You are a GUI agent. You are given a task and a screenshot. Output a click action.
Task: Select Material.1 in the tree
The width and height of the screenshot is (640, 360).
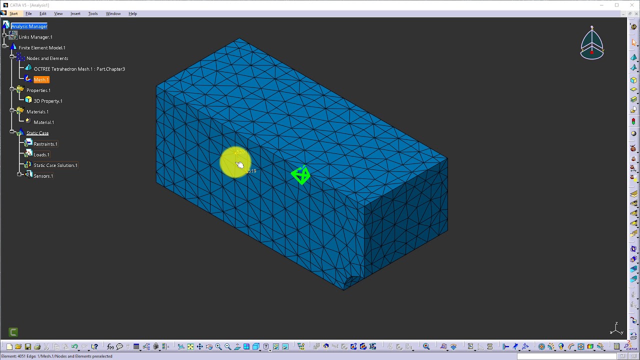[44, 122]
